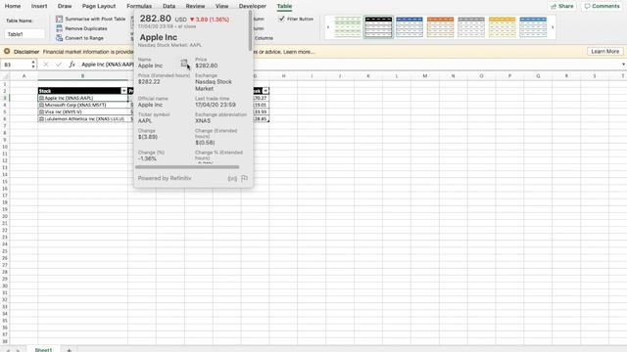
Task: Open the Draw tab
Action: [65, 6]
